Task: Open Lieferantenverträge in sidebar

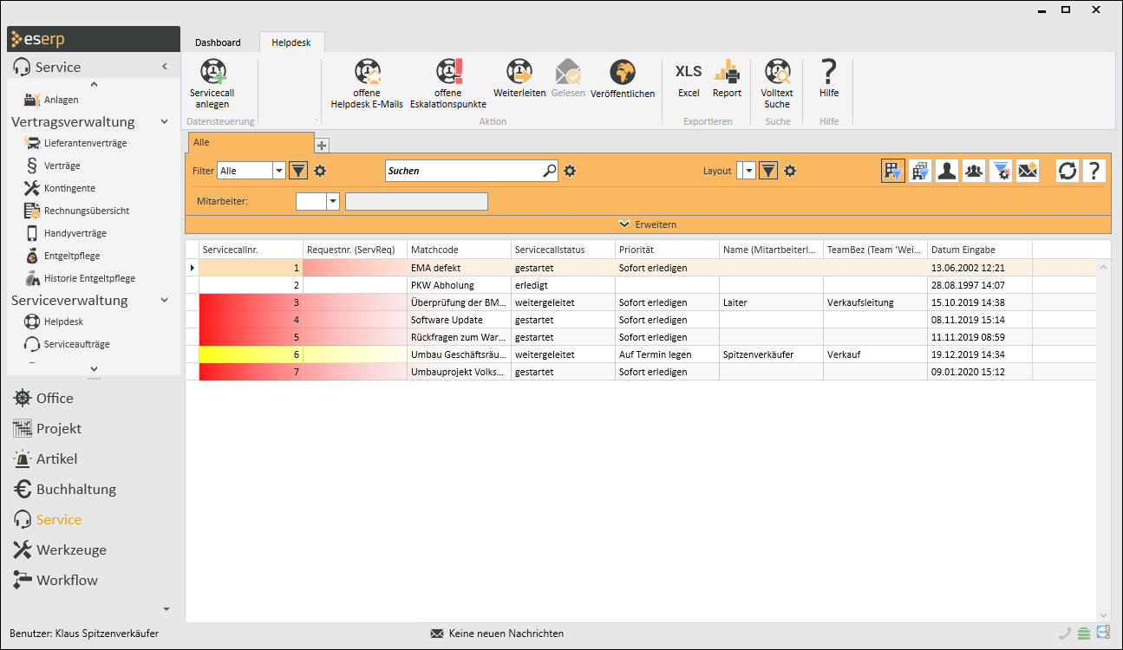Action: tap(85, 143)
